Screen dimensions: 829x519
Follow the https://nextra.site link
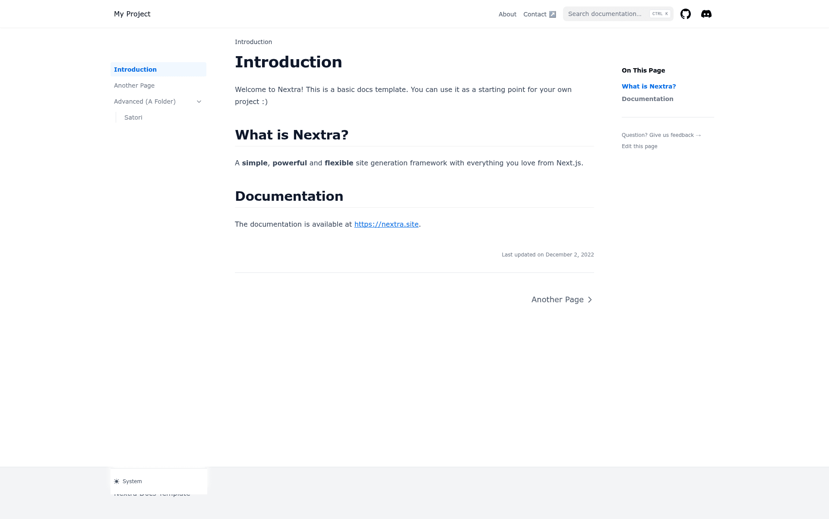[x=386, y=224]
